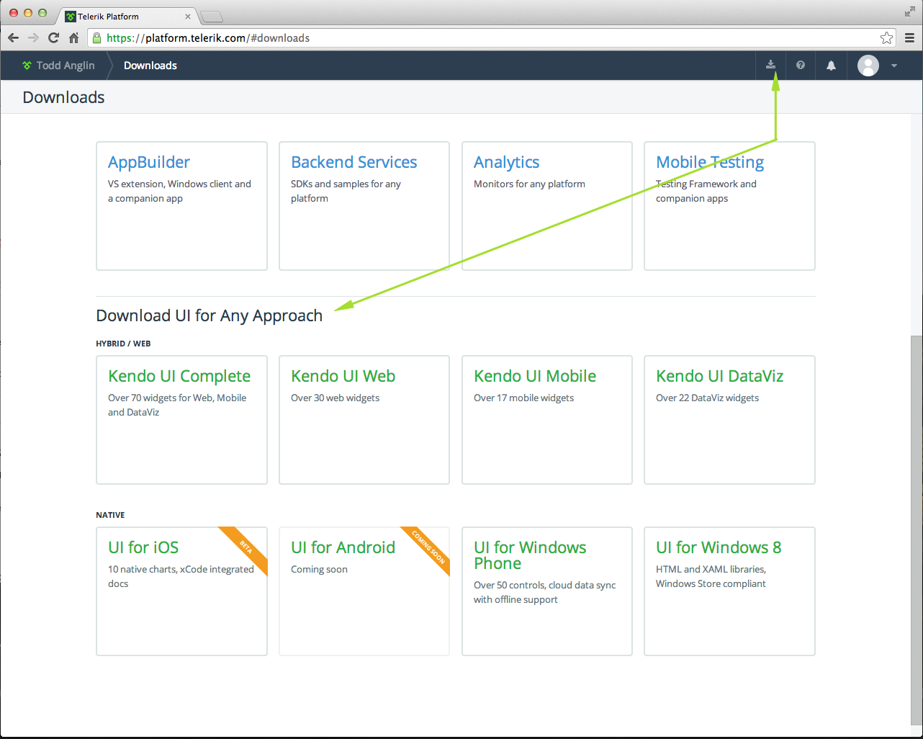
Task: Click '10 native charts, xCode integrated docs' text
Action: (181, 576)
